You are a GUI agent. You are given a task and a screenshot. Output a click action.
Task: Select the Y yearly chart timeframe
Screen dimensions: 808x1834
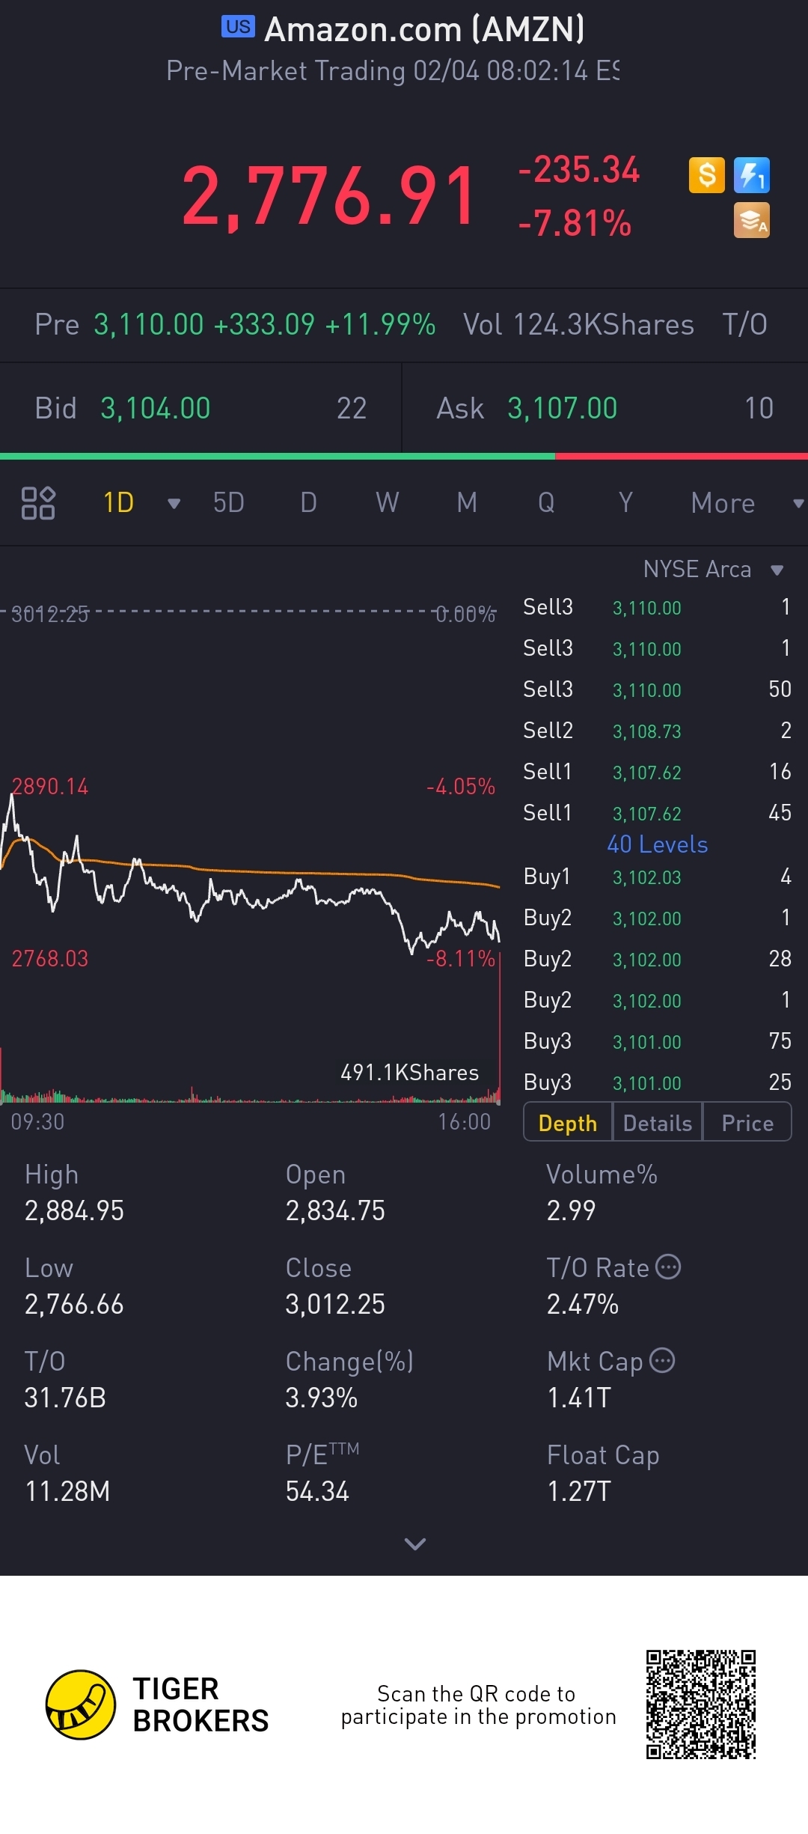(x=625, y=503)
